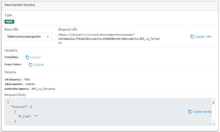Select the Descripción técnica panel header

pos(20,5)
